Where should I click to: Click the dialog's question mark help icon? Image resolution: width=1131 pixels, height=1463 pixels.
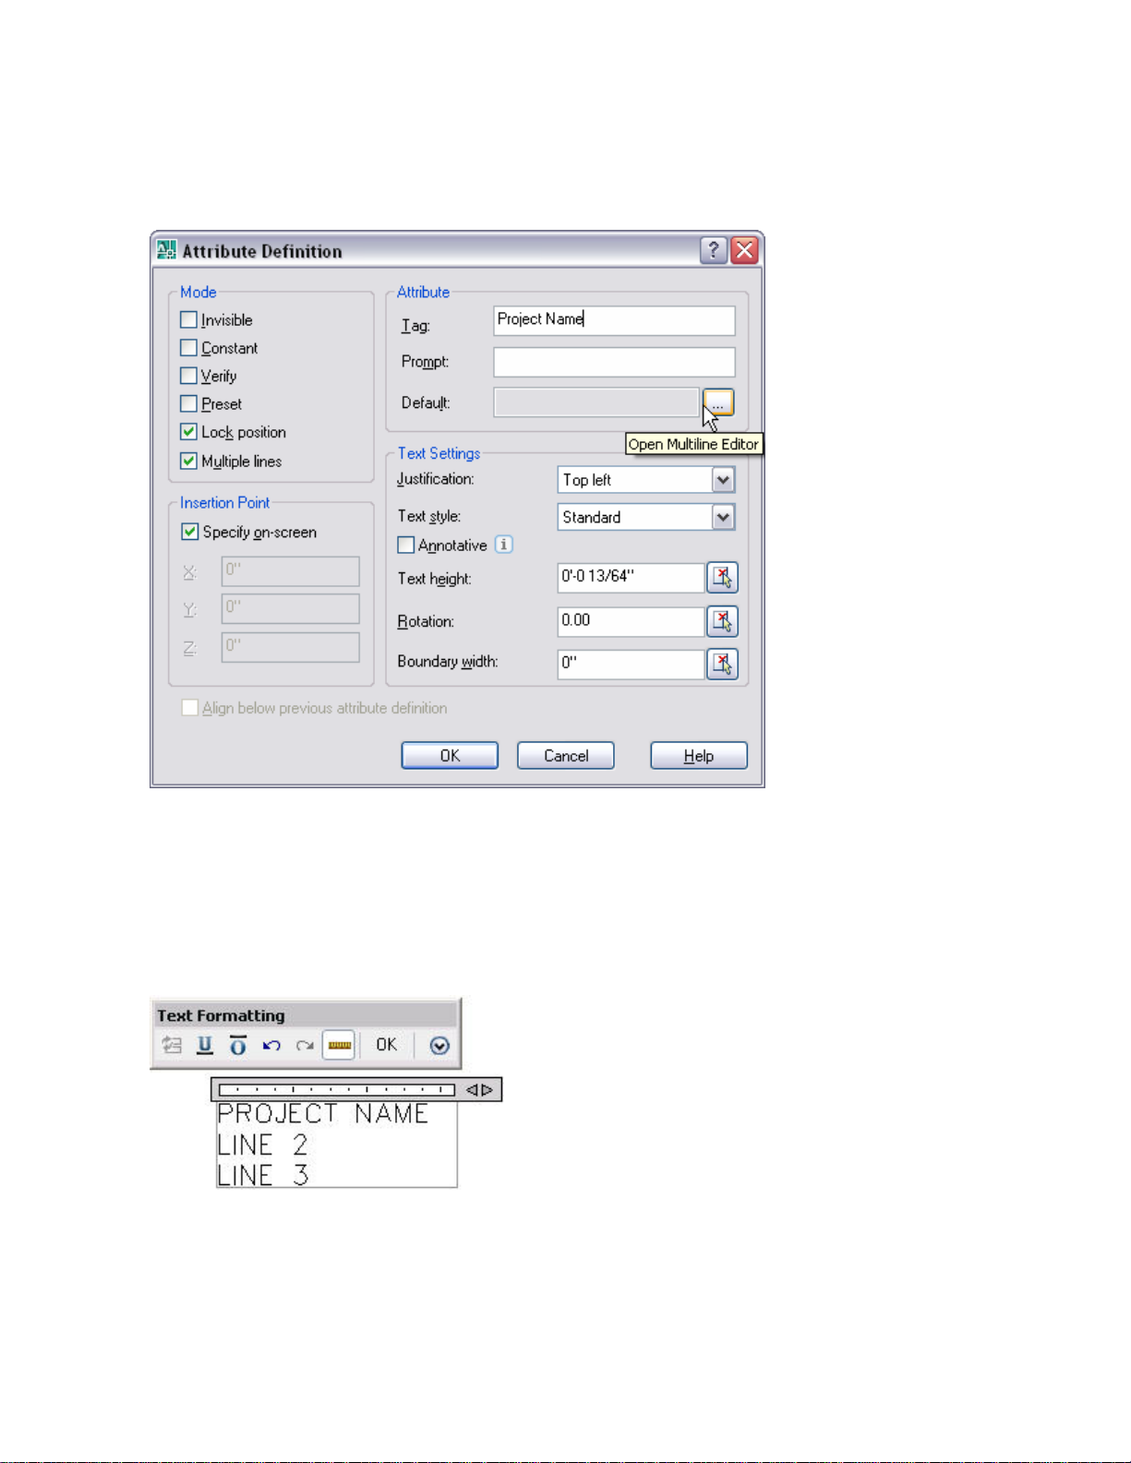(713, 250)
